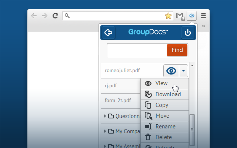Select the form_2t.pdf file
Viewport: 237px width, 148px height.
[118, 100]
